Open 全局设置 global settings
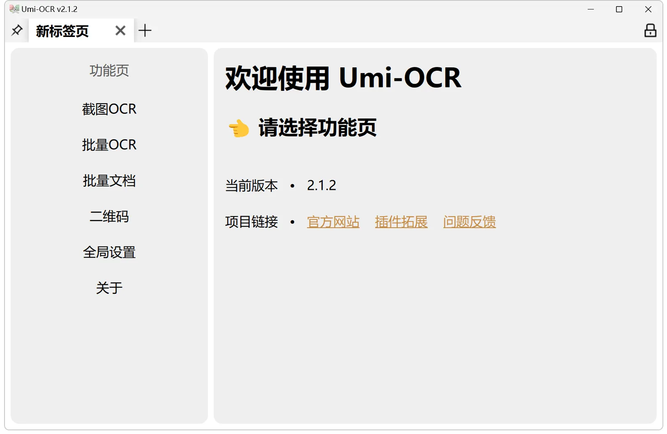This screenshot has height=434, width=667. (109, 252)
